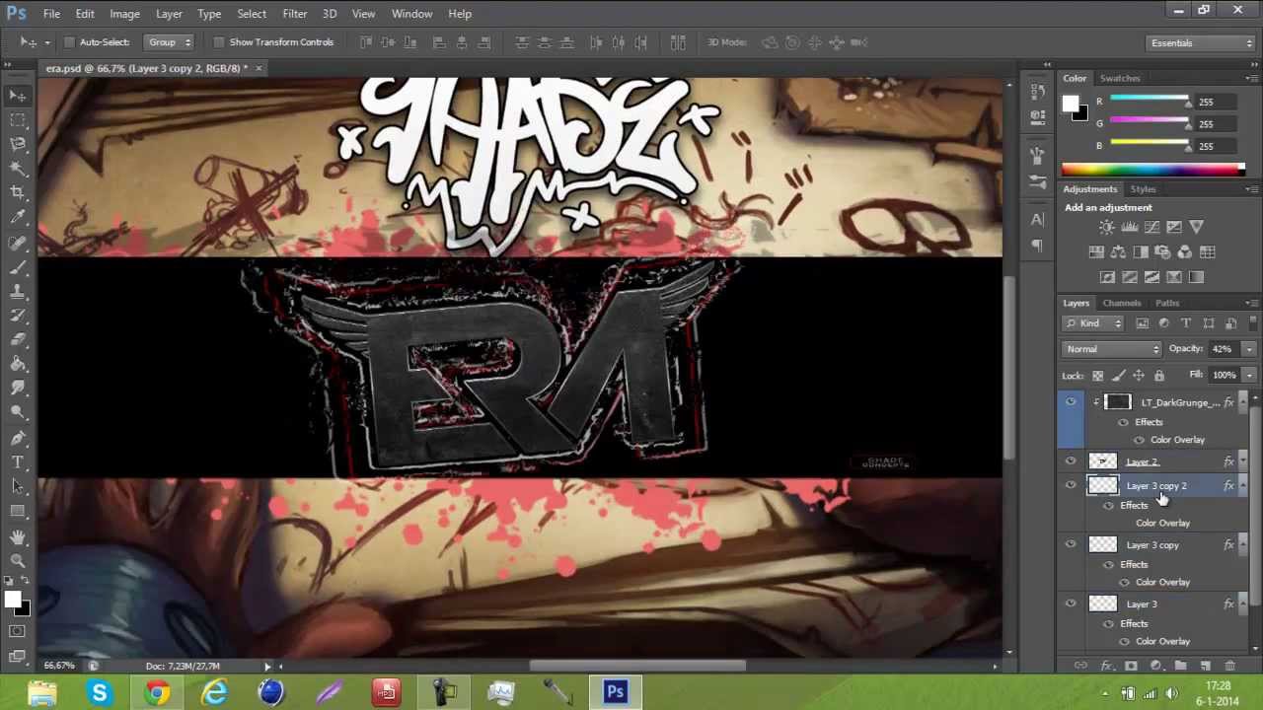Select the Dodge tool
This screenshot has width=1263, height=710.
click(18, 412)
